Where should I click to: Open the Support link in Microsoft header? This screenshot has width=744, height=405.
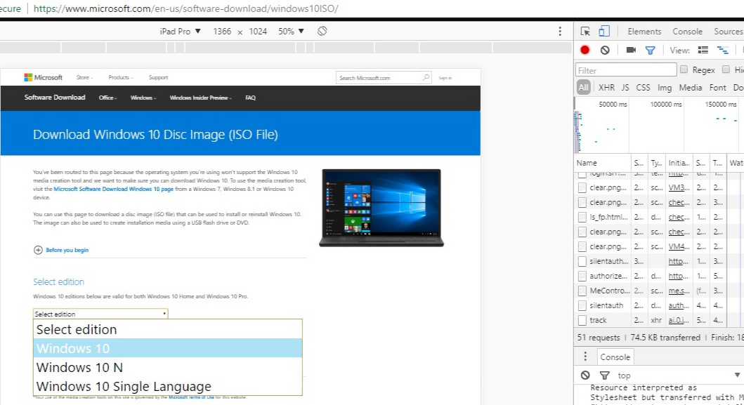[158, 77]
